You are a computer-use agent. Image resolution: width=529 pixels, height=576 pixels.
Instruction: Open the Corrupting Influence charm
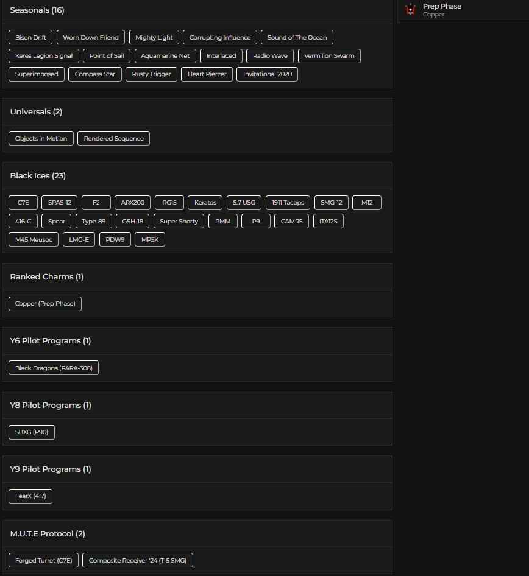click(219, 37)
